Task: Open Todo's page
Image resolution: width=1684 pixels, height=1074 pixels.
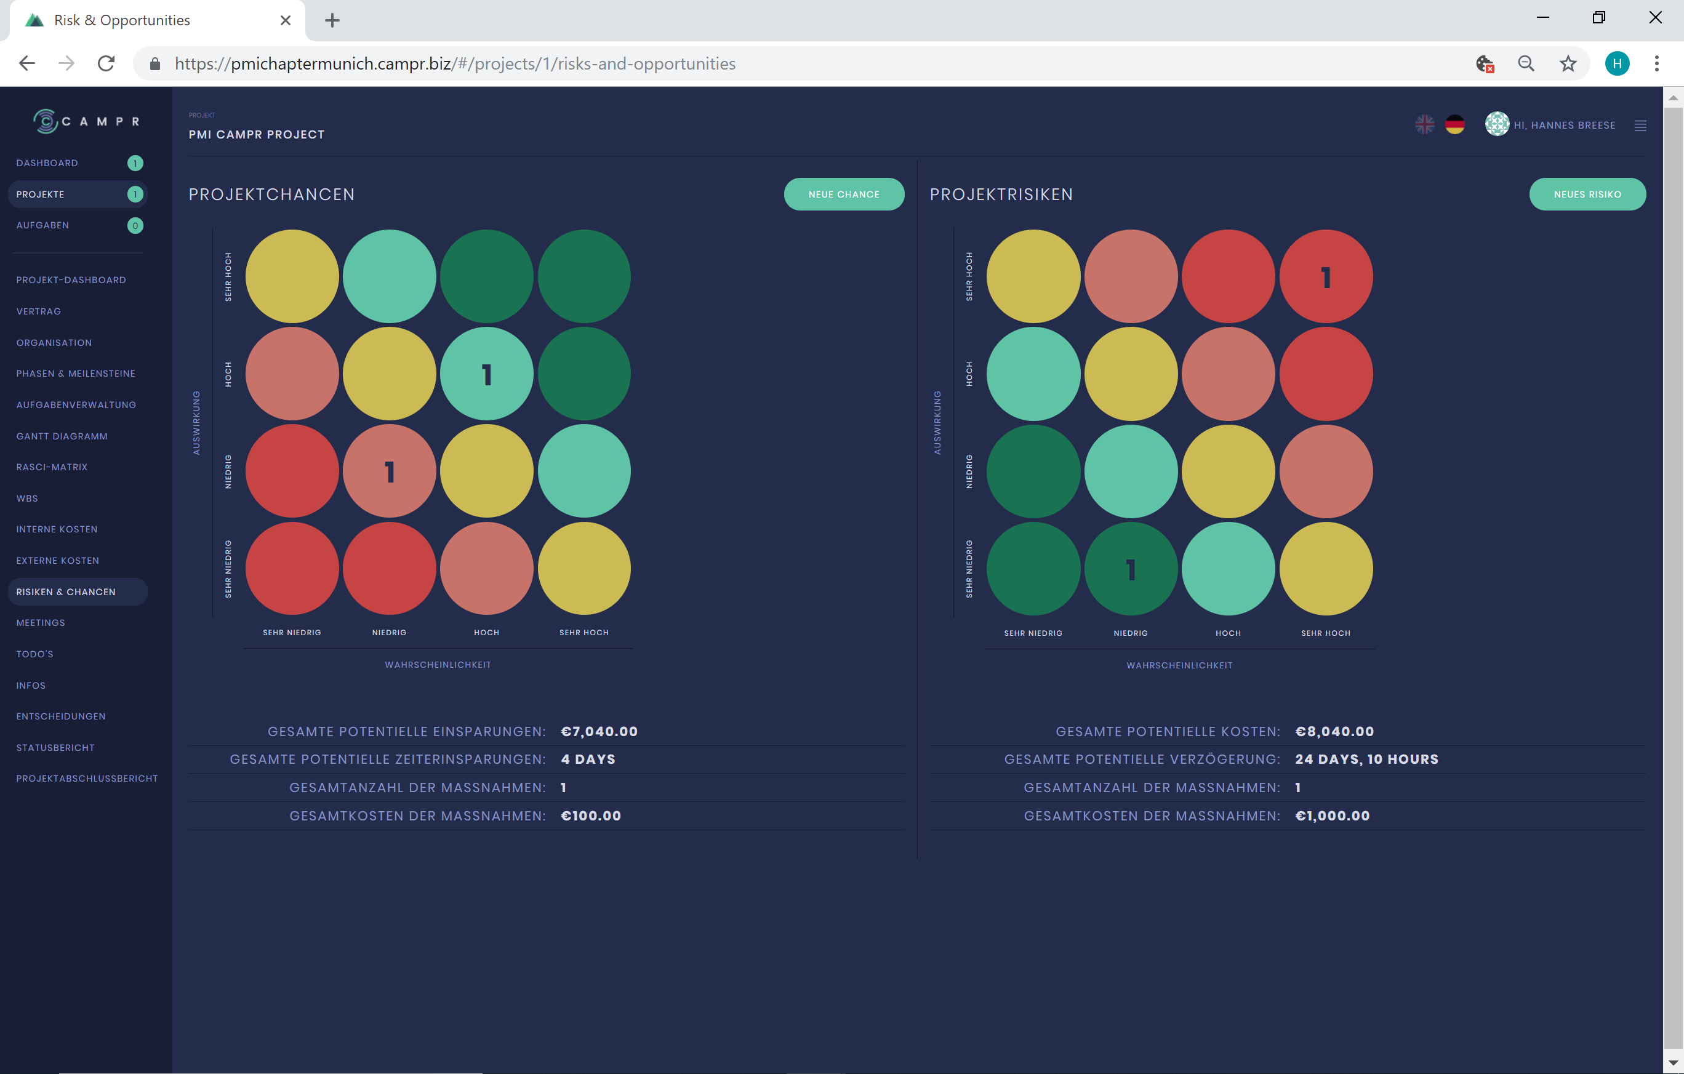Action: (x=35, y=654)
